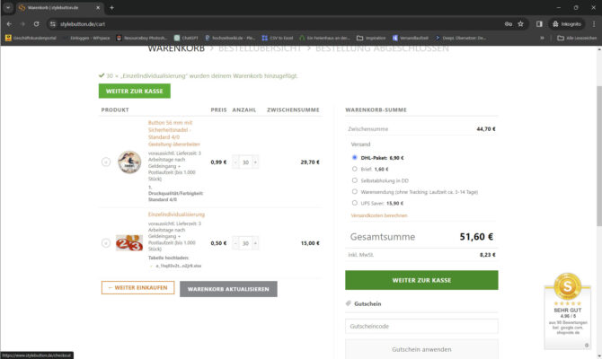Click Versandkosten berechnen link

[379, 215]
